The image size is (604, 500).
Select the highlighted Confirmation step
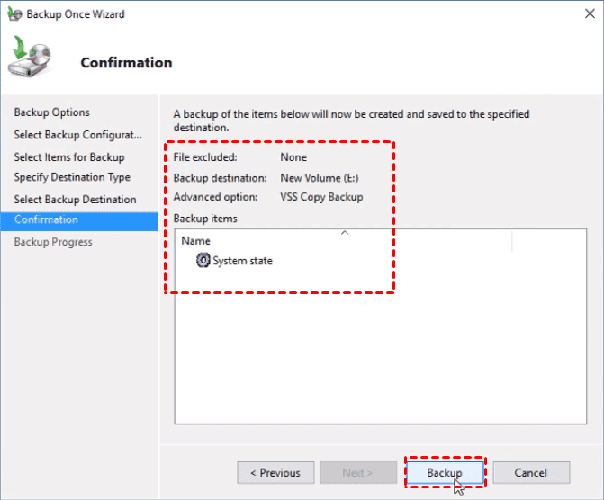click(46, 220)
